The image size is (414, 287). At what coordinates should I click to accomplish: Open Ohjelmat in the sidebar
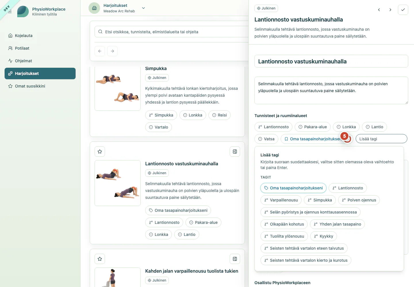(x=40, y=61)
